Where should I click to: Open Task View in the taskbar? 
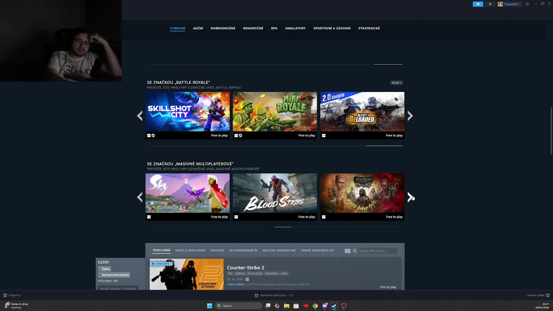tap(268, 306)
